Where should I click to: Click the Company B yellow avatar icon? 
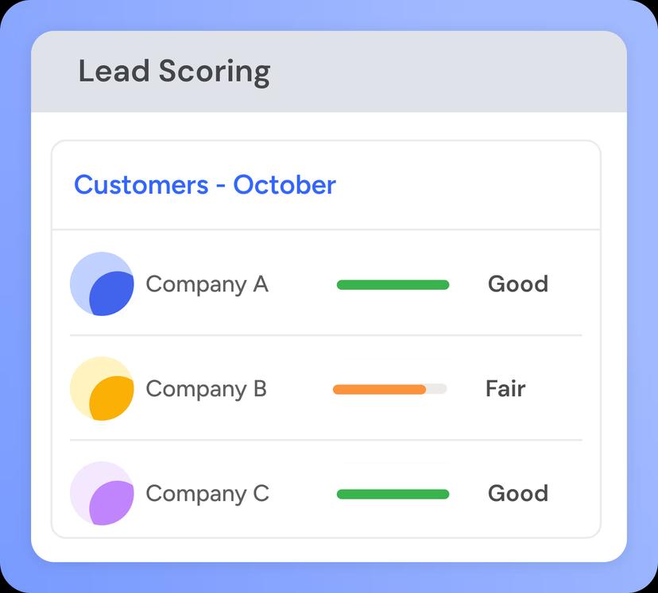point(102,388)
